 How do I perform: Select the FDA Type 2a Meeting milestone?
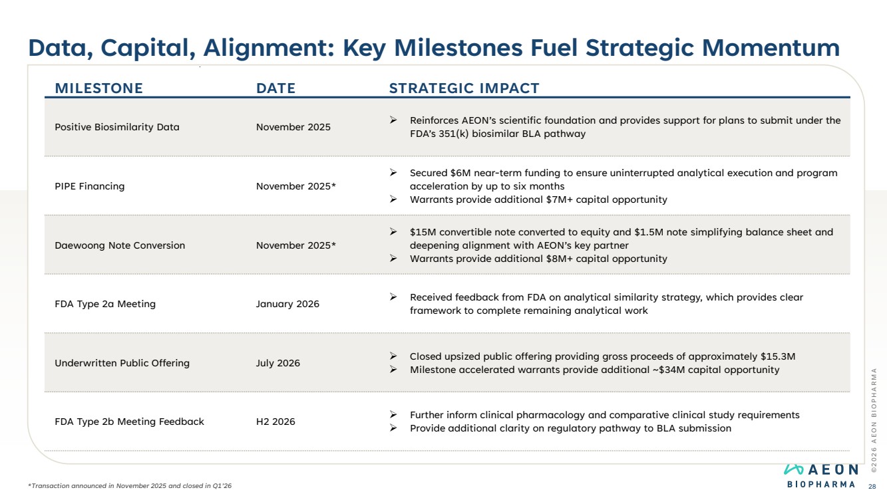point(105,304)
